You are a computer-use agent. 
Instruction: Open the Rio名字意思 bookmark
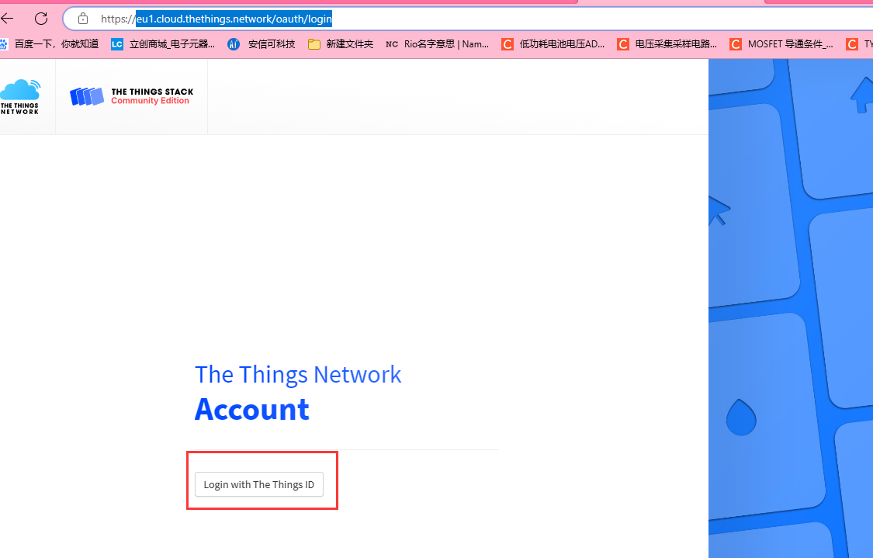pos(437,44)
